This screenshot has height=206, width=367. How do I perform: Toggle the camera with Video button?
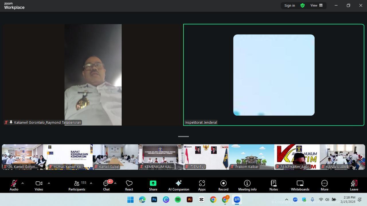click(x=39, y=185)
